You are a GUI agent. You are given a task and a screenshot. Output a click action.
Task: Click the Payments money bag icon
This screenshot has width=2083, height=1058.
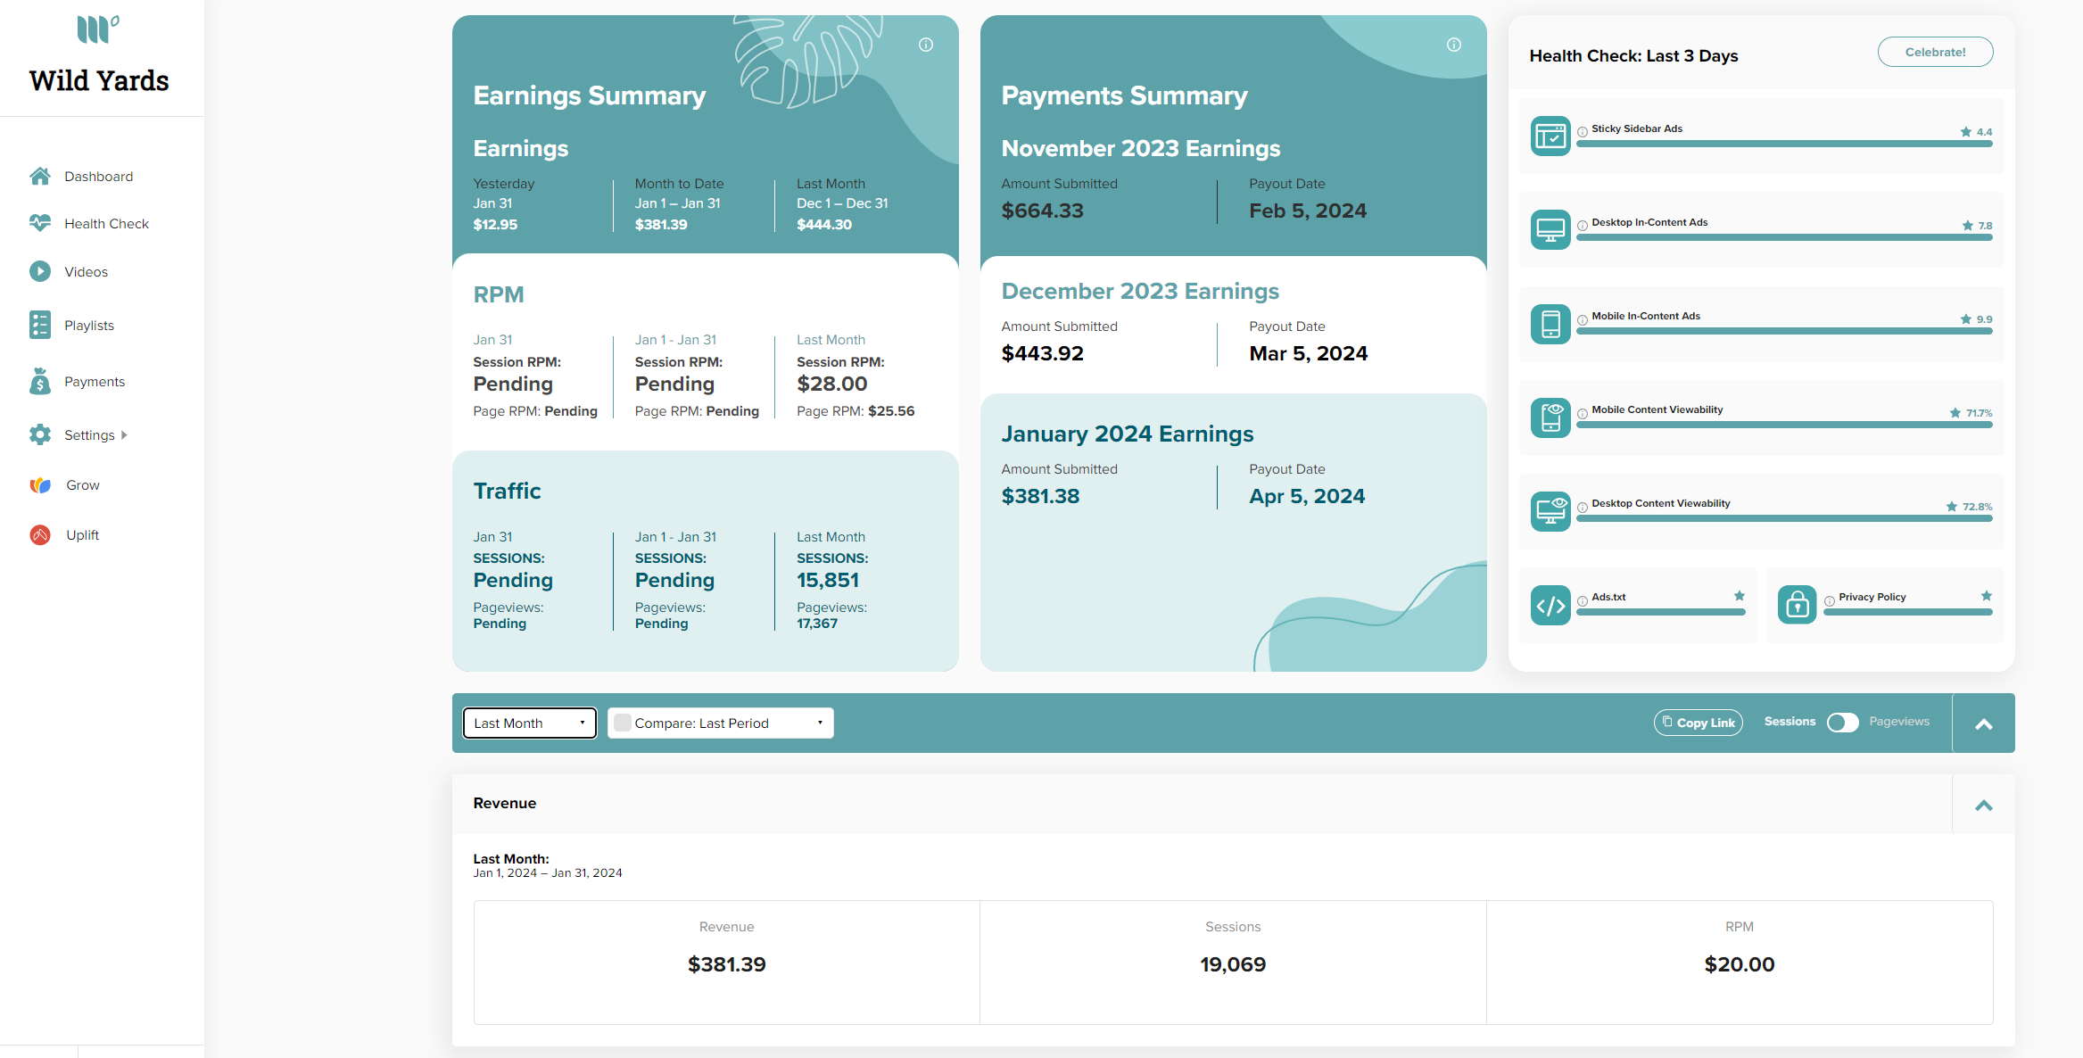point(40,381)
